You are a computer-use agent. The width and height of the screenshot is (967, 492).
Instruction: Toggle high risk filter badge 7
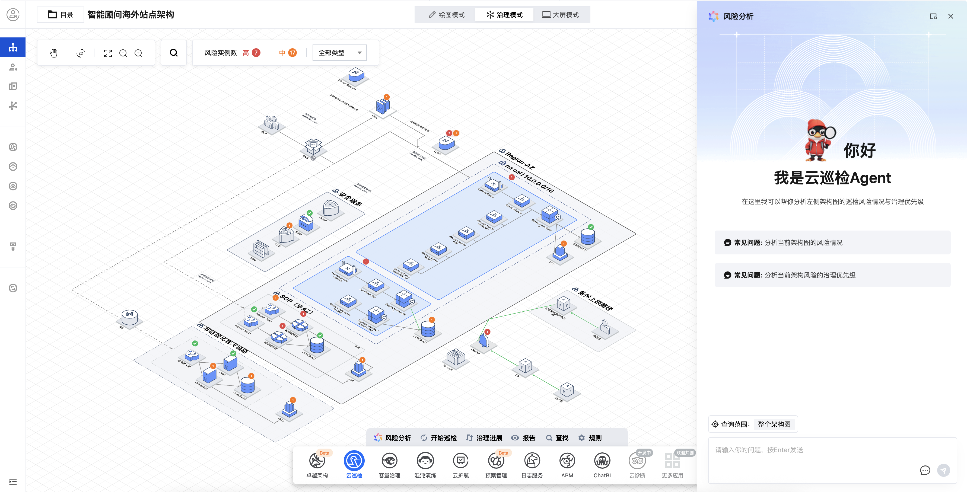[256, 53]
